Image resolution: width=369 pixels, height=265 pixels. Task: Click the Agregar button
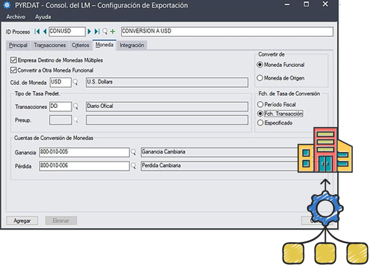point(22,221)
